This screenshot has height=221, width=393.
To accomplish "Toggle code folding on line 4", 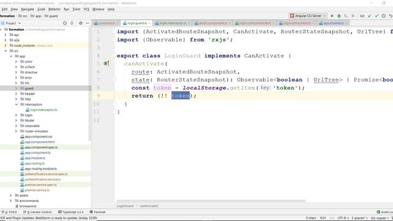I will (114, 56).
